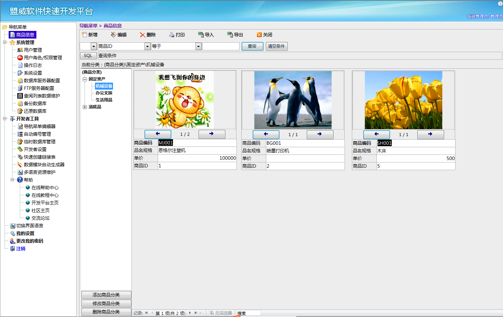Open the 商品ID field dropdown

coord(147,46)
